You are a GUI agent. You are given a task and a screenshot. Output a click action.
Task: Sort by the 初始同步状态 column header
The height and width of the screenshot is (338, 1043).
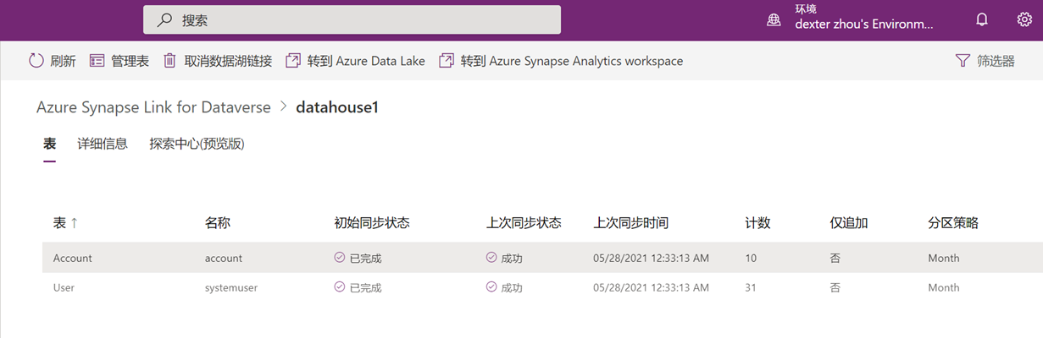372,223
